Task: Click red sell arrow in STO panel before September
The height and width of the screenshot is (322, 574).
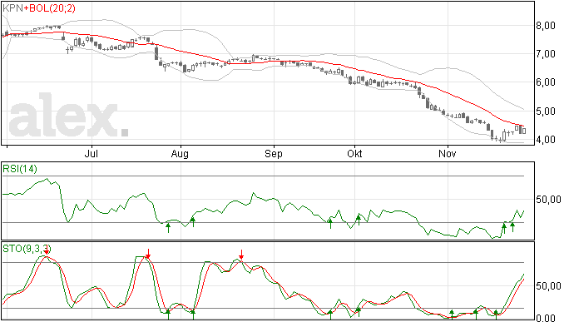Action: pyautogui.click(x=241, y=255)
